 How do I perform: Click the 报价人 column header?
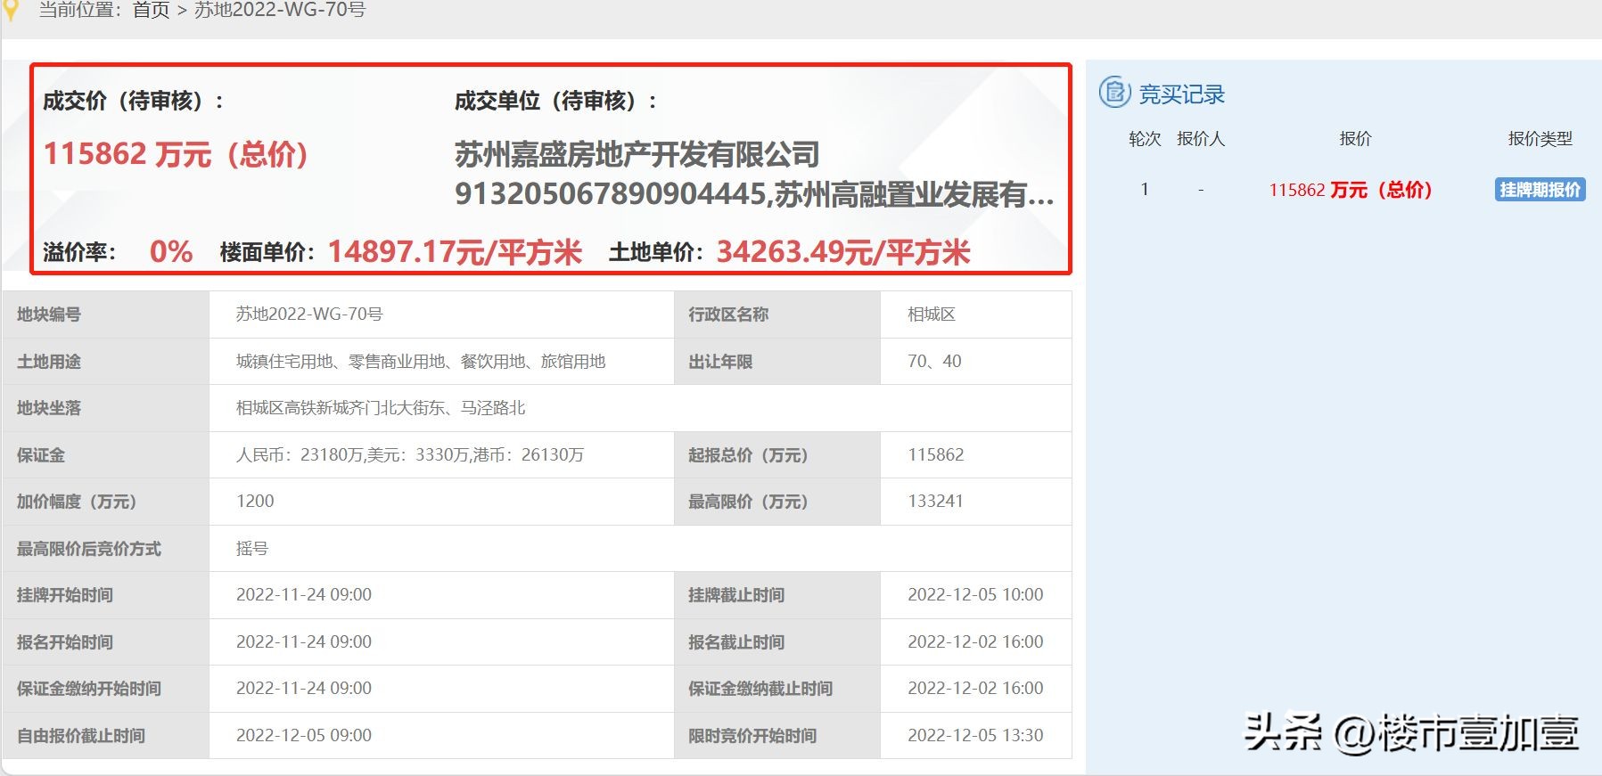click(x=1200, y=139)
